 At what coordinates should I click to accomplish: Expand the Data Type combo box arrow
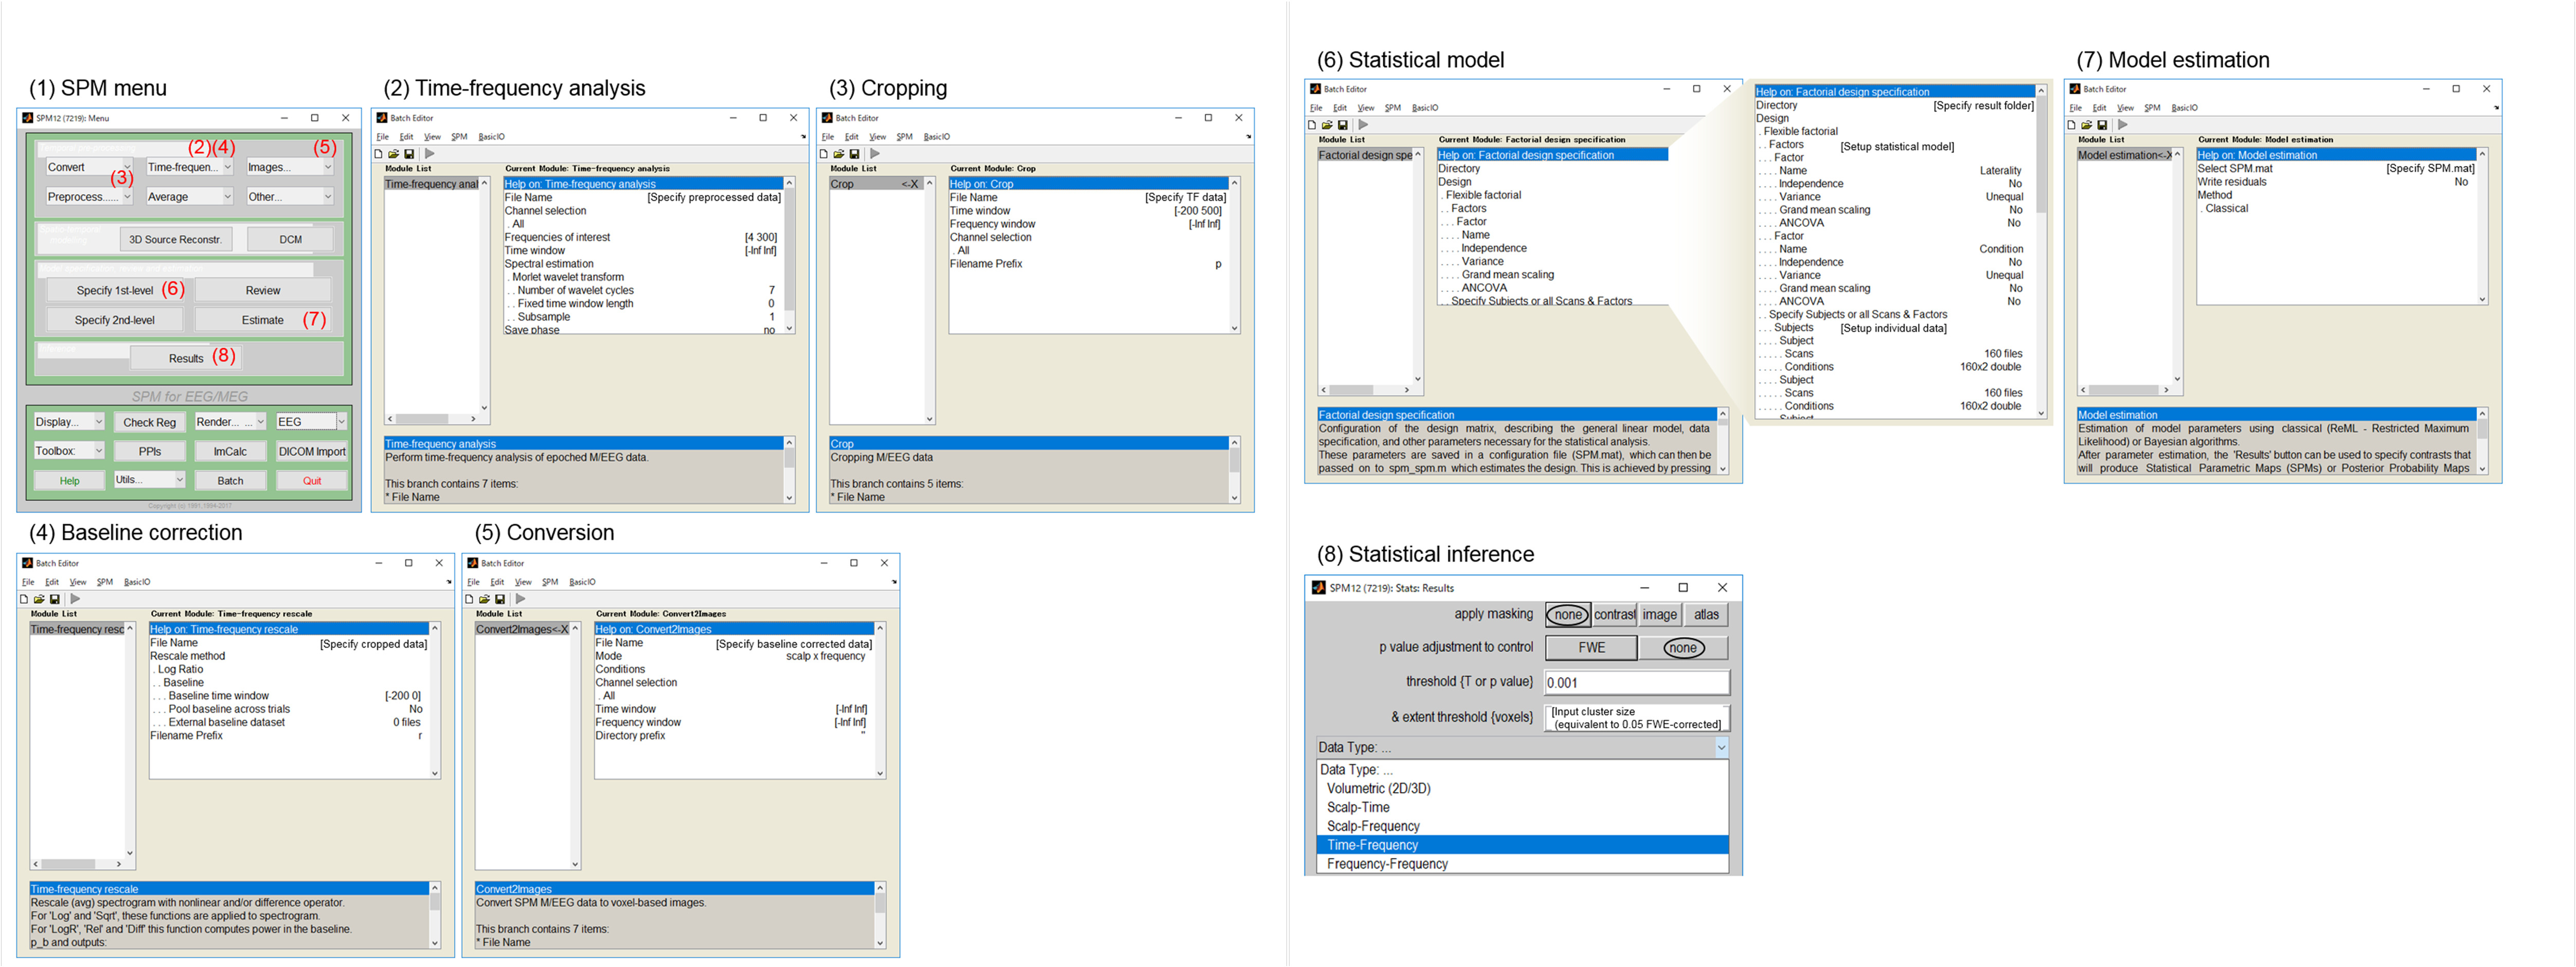coord(1721,747)
